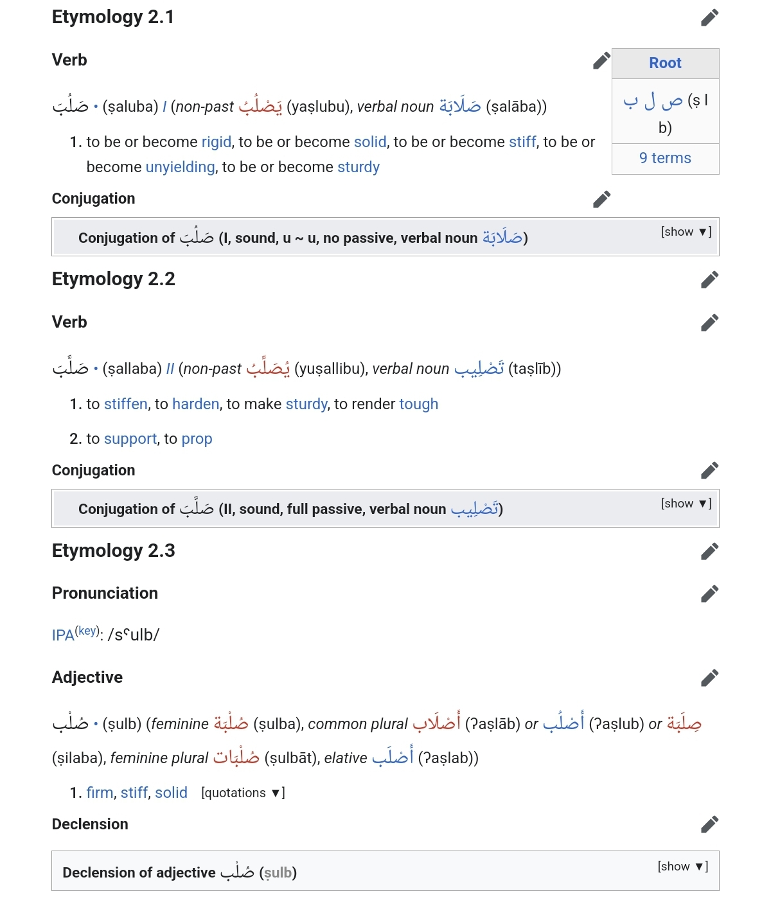The height and width of the screenshot is (900, 771).
Task: Click the 'unyielding' definition link
Action: (180, 167)
